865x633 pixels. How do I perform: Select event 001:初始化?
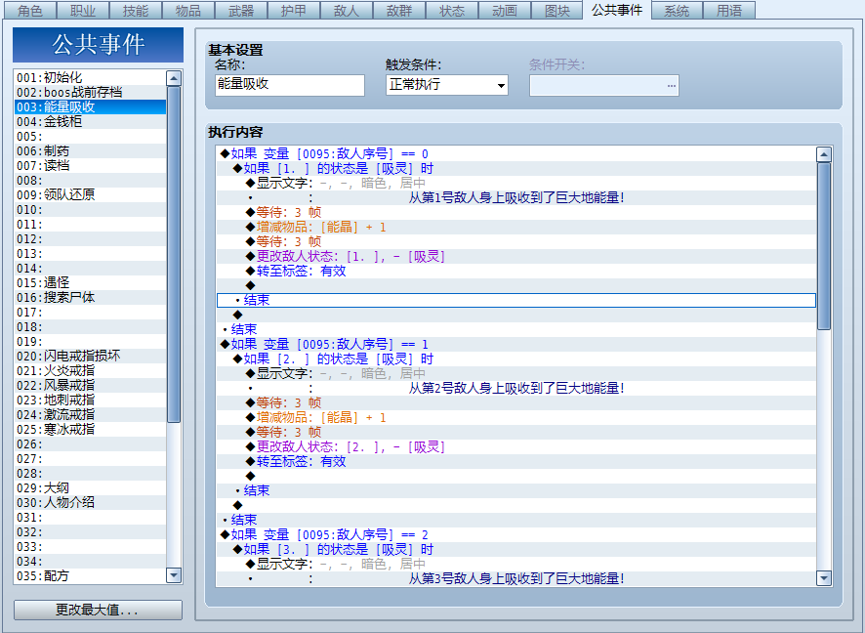[91, 78]
